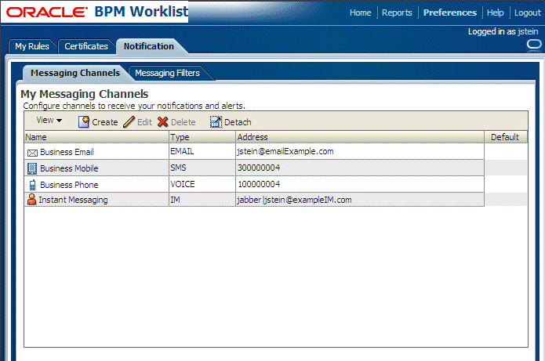Click the EMAIL type cell
Screen dimensions: 545x361
(x=202, y=151)
